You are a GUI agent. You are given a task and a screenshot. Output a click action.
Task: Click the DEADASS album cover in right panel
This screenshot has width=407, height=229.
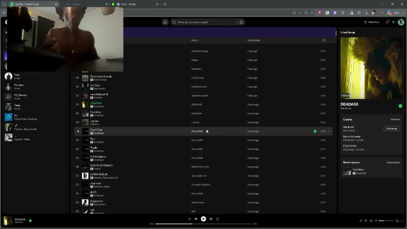tap(371, 68)
